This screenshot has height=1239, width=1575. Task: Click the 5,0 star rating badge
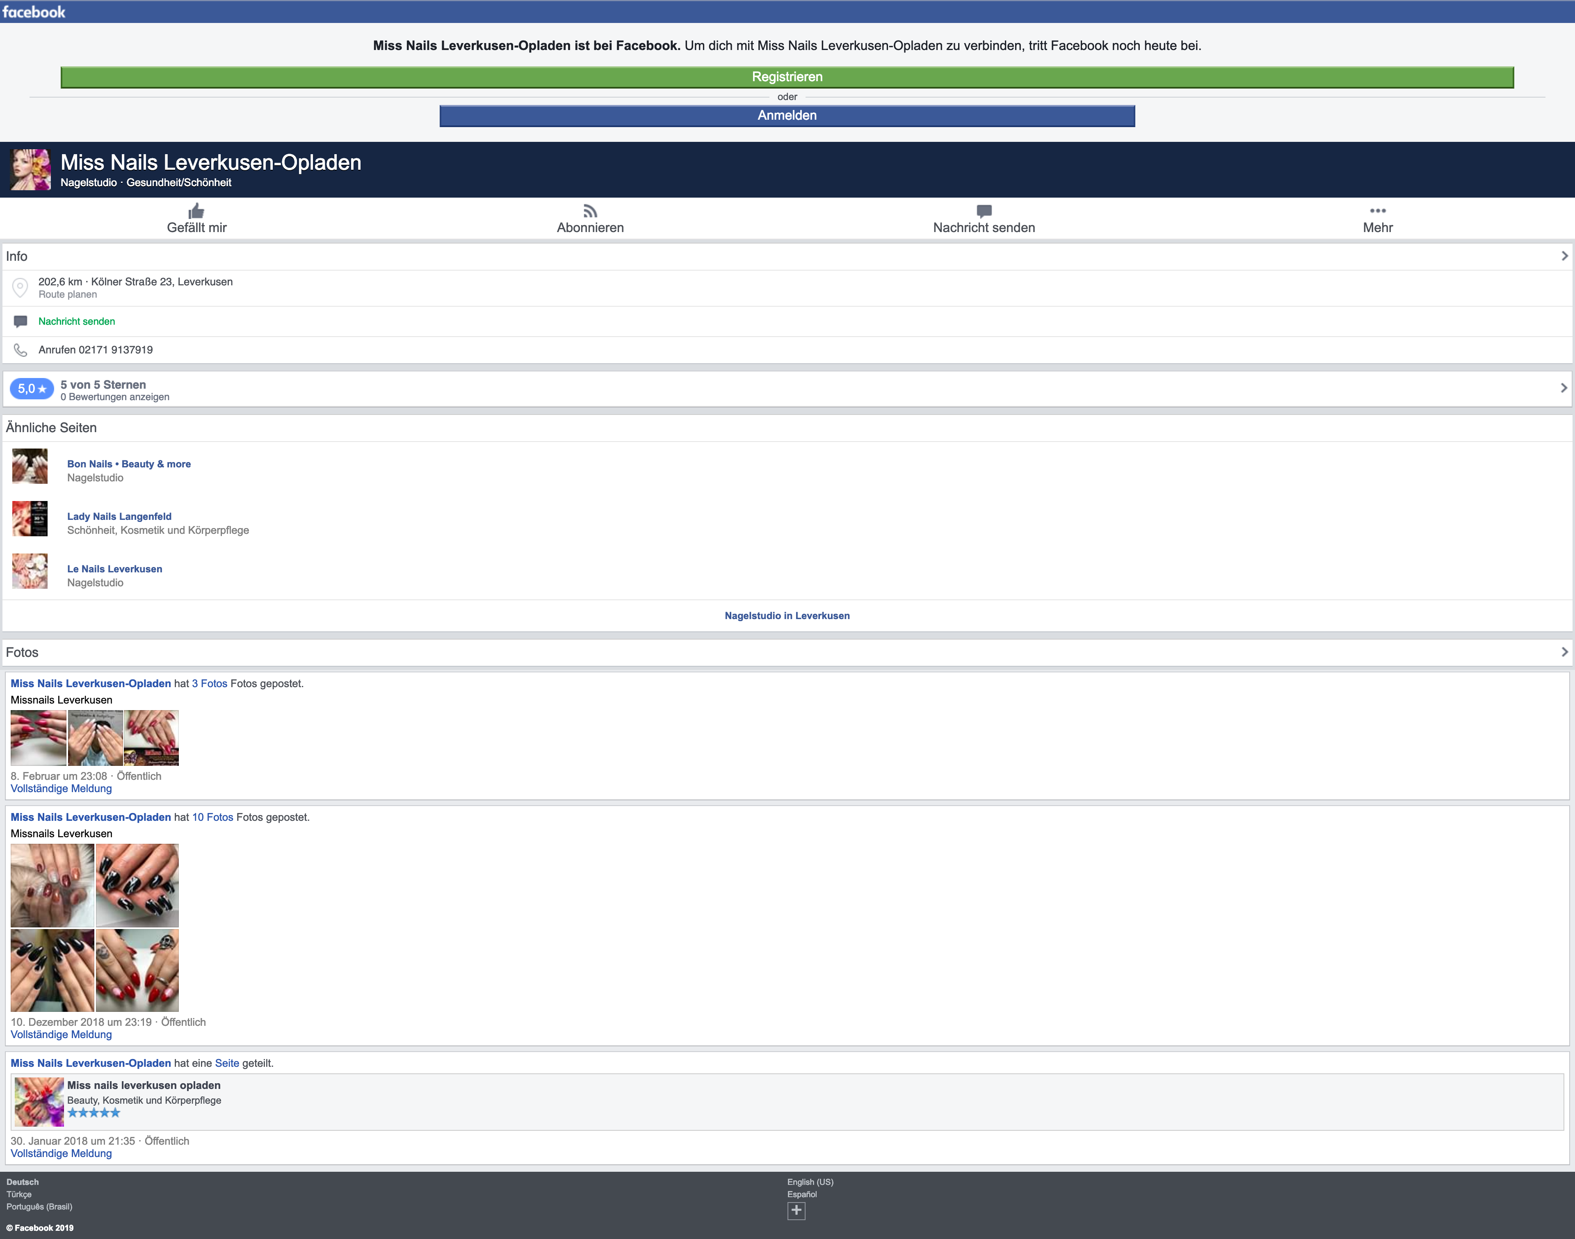32,389
